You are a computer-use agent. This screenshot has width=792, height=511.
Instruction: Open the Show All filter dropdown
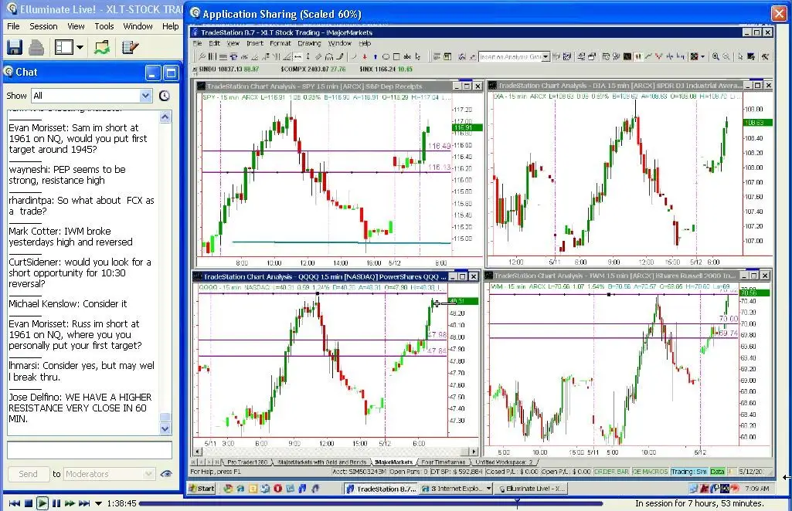[91, 96]
